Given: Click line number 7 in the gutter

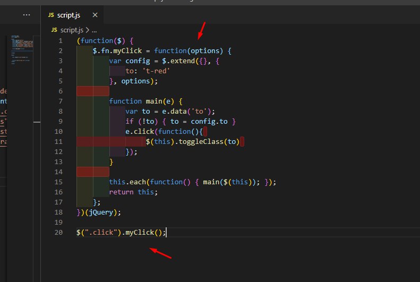Looking at the screenshot, I should [x=61, y=101].
